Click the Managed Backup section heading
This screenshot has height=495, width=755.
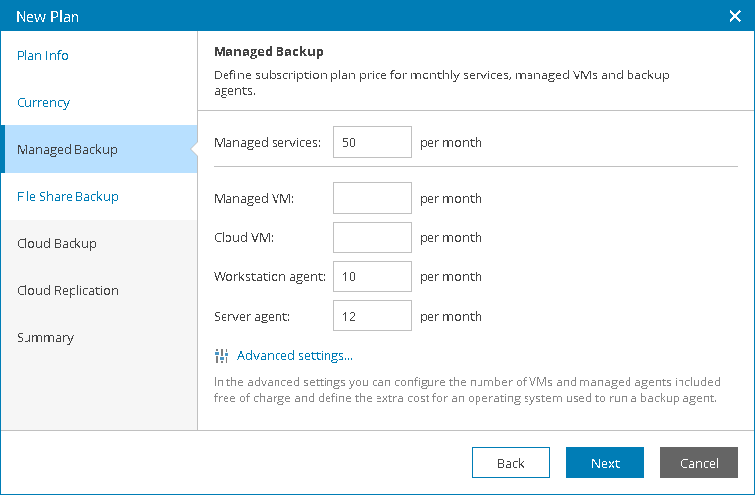[268, 52]
